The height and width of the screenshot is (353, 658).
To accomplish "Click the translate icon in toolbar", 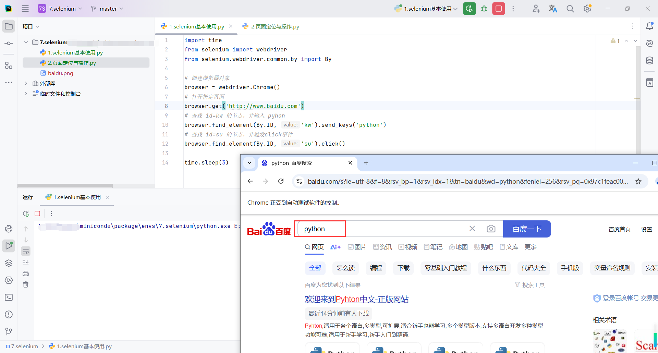I will 553,9.
